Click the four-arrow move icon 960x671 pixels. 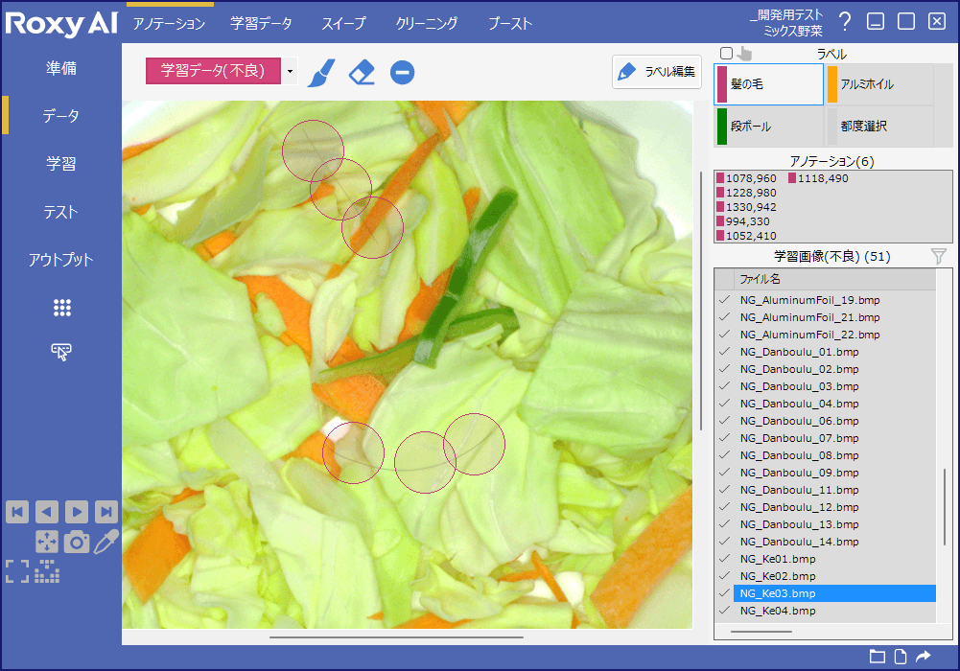click(47, 542)
